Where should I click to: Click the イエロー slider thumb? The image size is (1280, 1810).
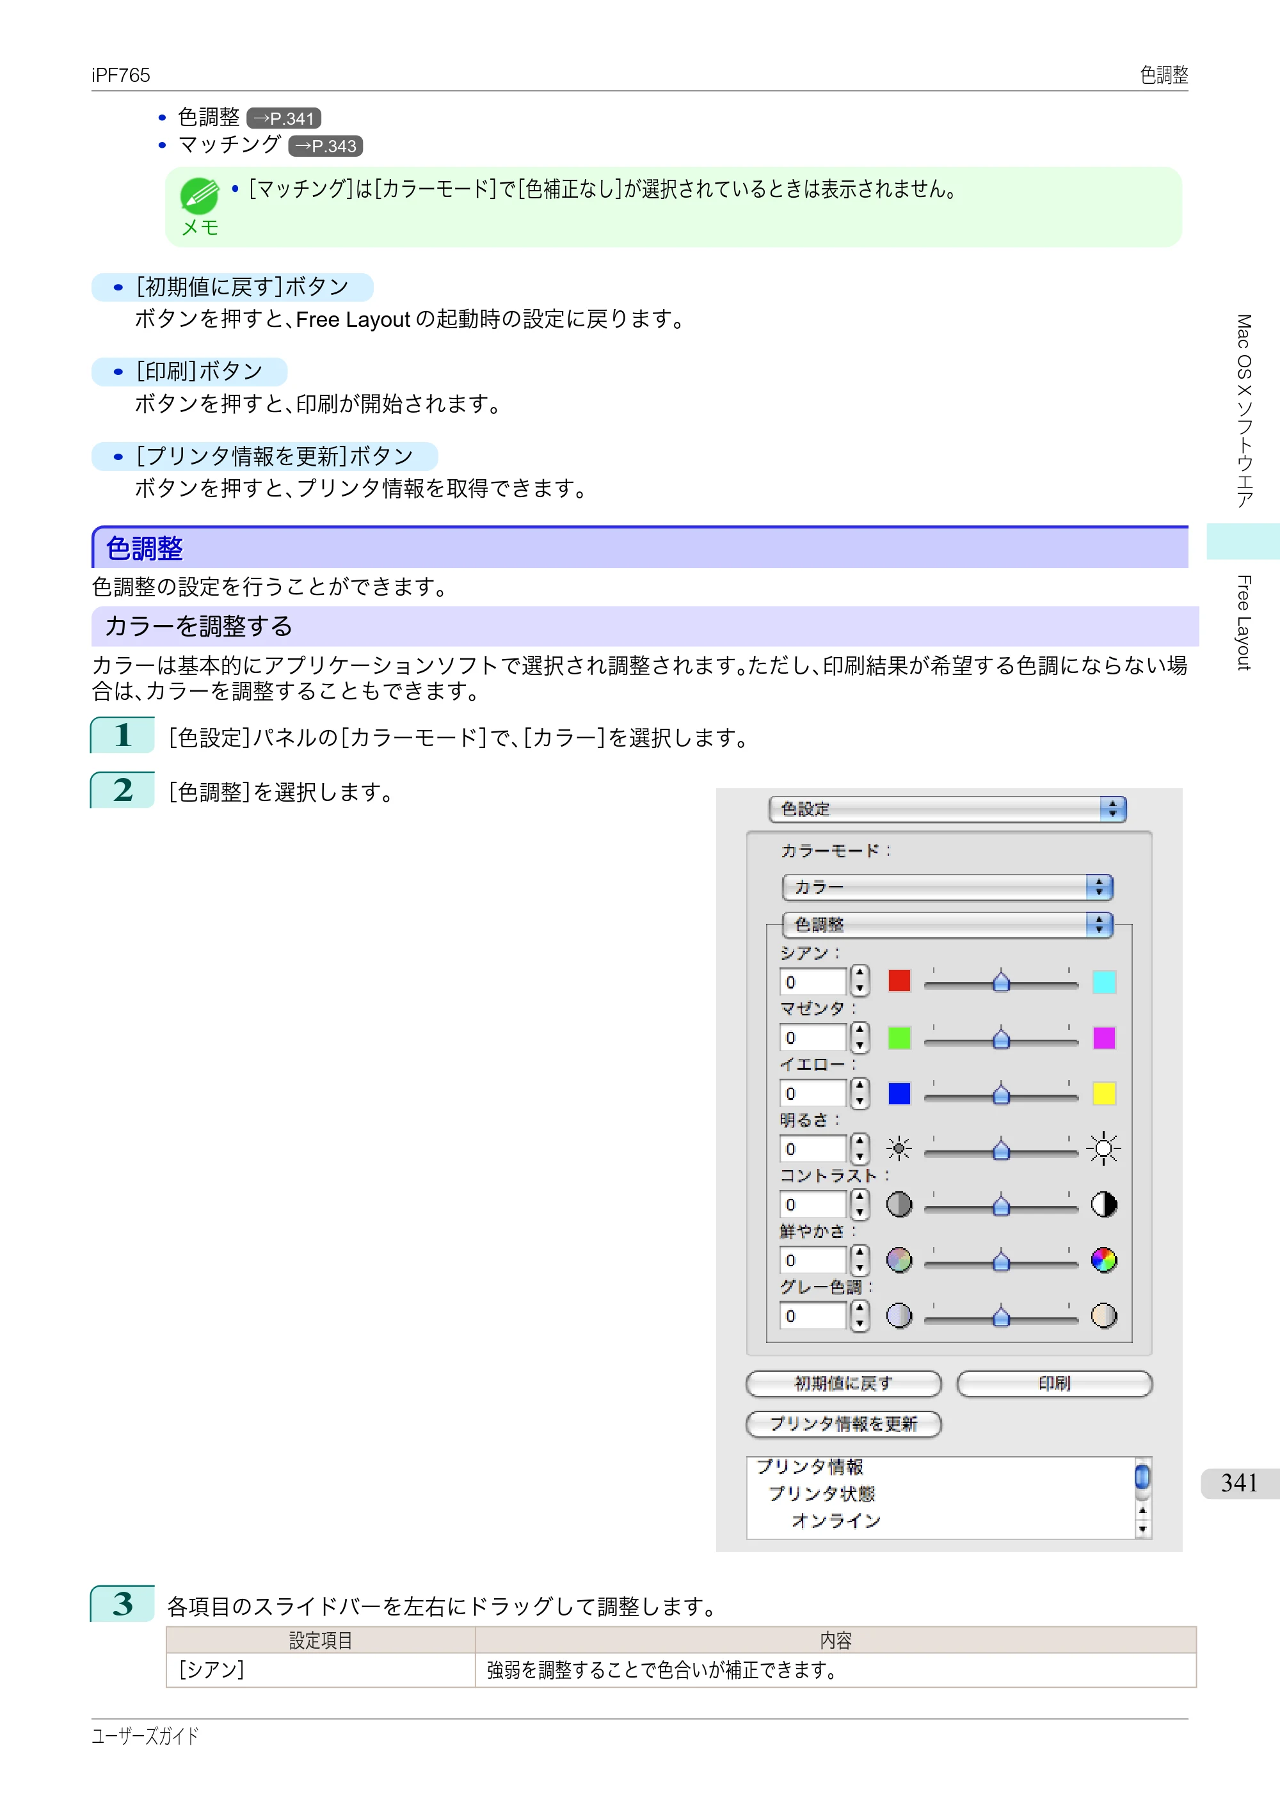1002,1093
